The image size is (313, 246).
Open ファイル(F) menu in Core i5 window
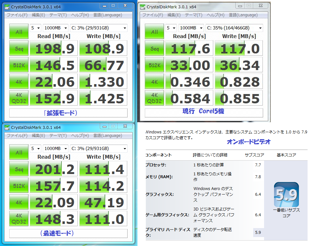153,15
